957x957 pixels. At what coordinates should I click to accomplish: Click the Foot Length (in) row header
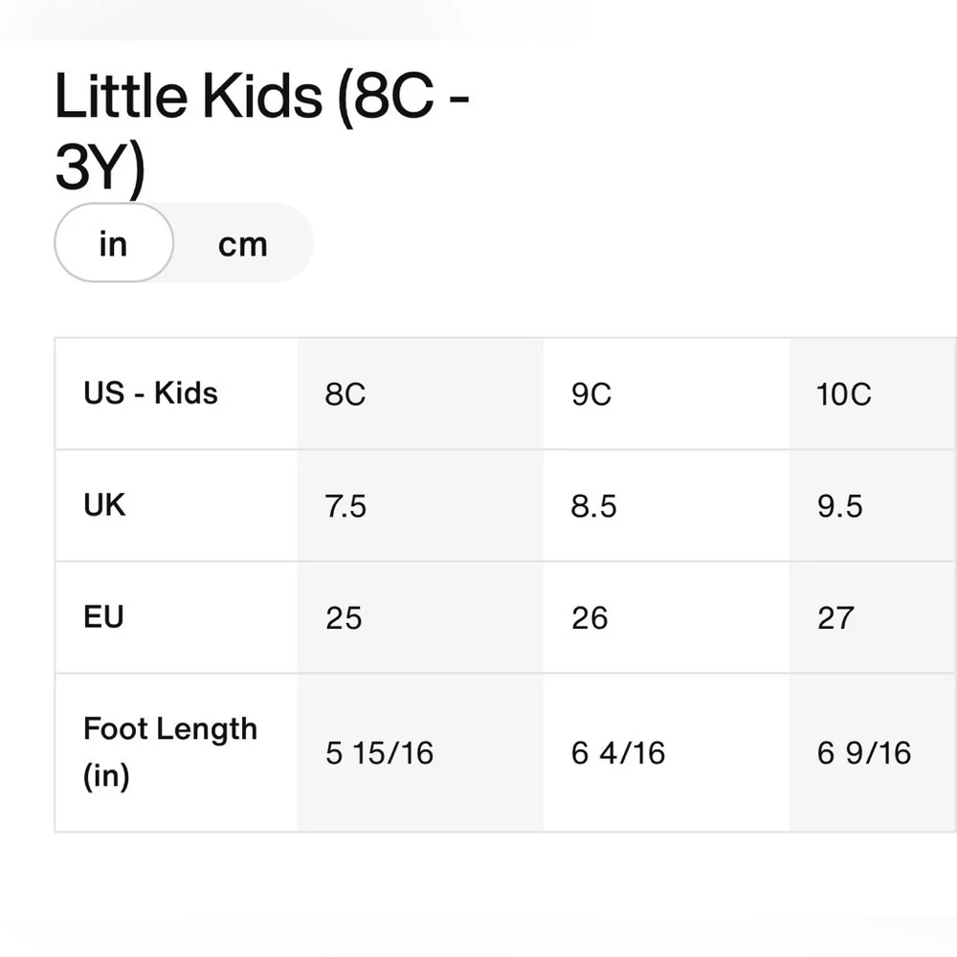coord(176,752)
